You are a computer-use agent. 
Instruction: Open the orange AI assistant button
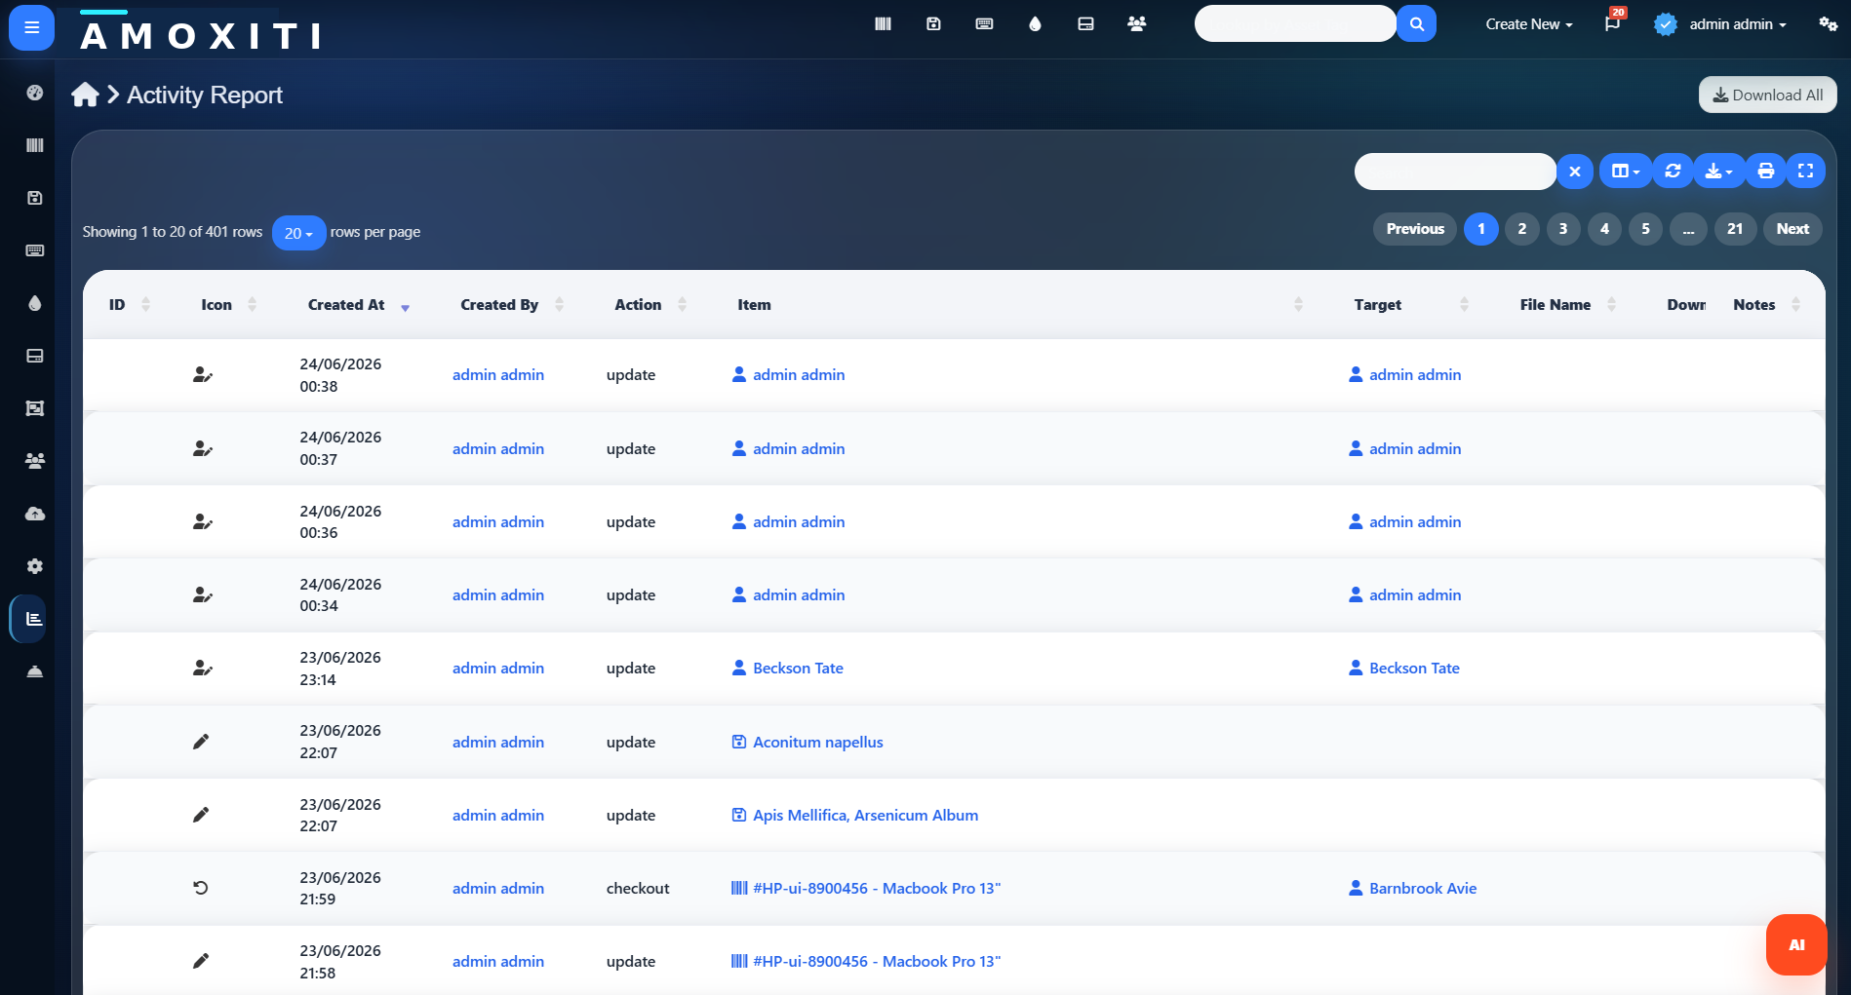coord(1796,944)
